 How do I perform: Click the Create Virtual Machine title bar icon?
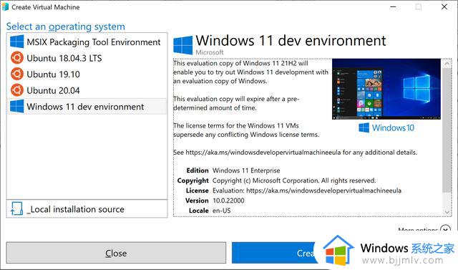tap(5, 7)
